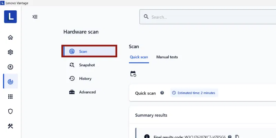The height and width of the screenshot is (138, 276).
Task: Click the Lenovo L logo
Action: tap(10, 17)
